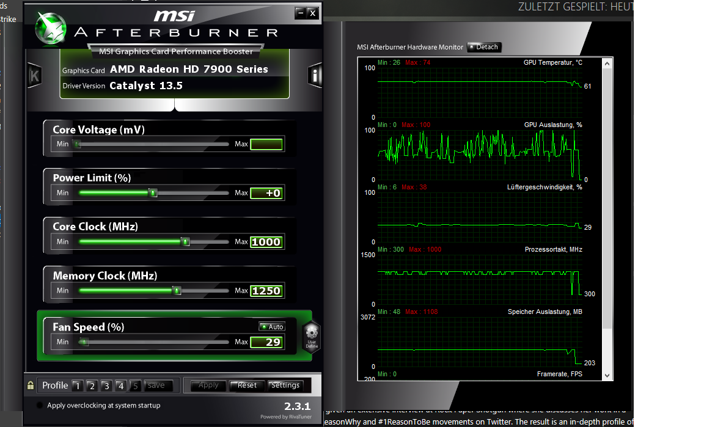Click the Speicher Auslastung graph label

pyautogui.click(x=544, y=312)
